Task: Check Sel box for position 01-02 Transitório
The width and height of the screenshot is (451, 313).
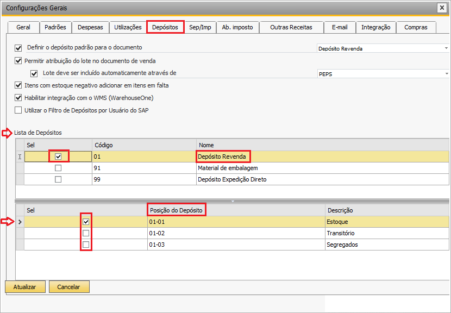Action: click(86, 233)
